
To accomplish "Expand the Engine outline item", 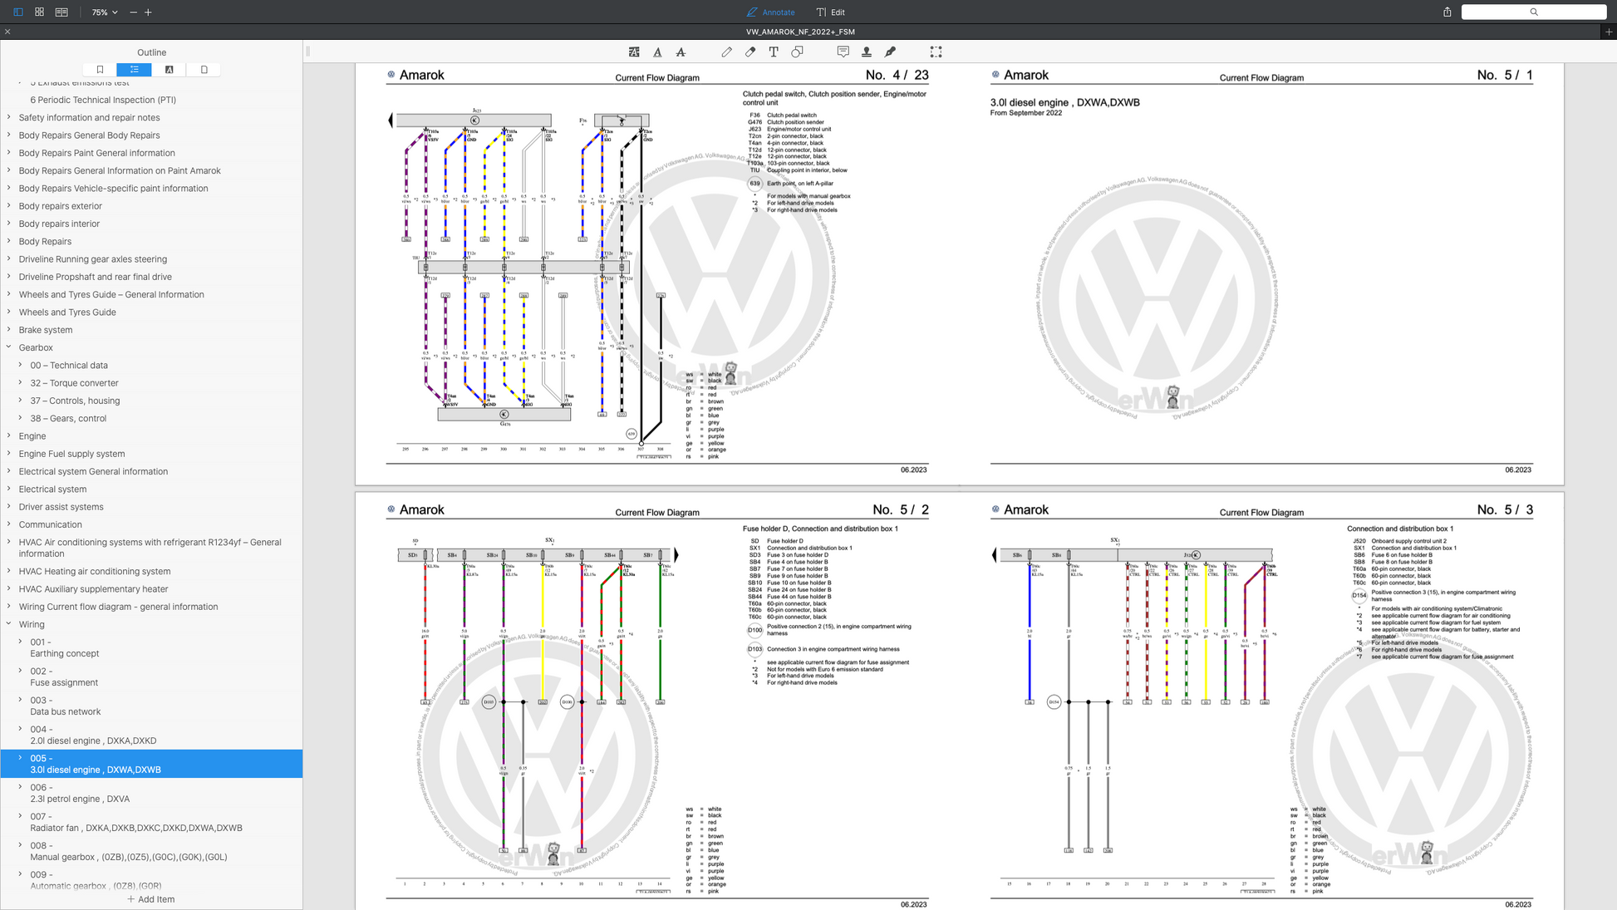I will [x=9, y=435].
